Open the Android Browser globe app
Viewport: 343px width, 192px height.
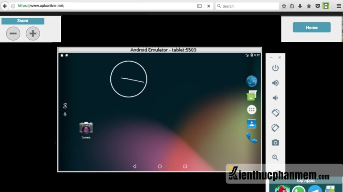click(251, 81)
